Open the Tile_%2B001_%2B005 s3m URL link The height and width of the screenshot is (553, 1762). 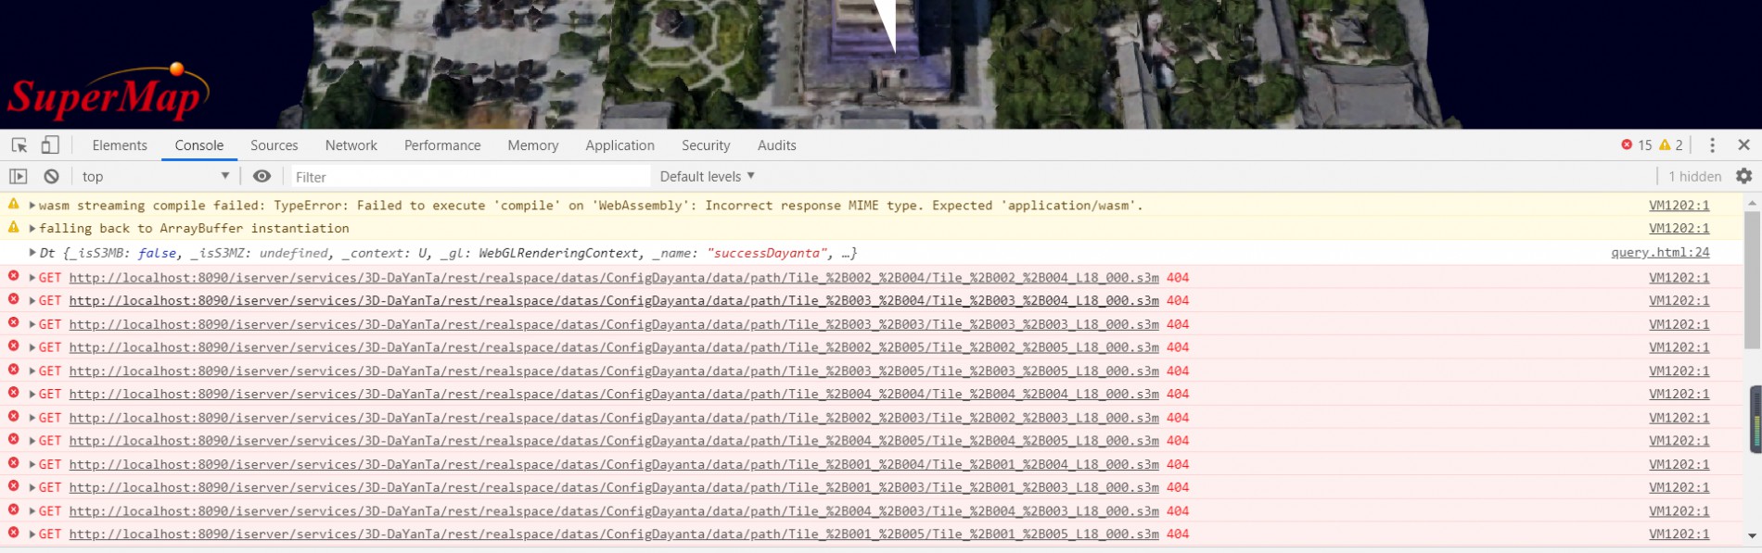(614, 534)
